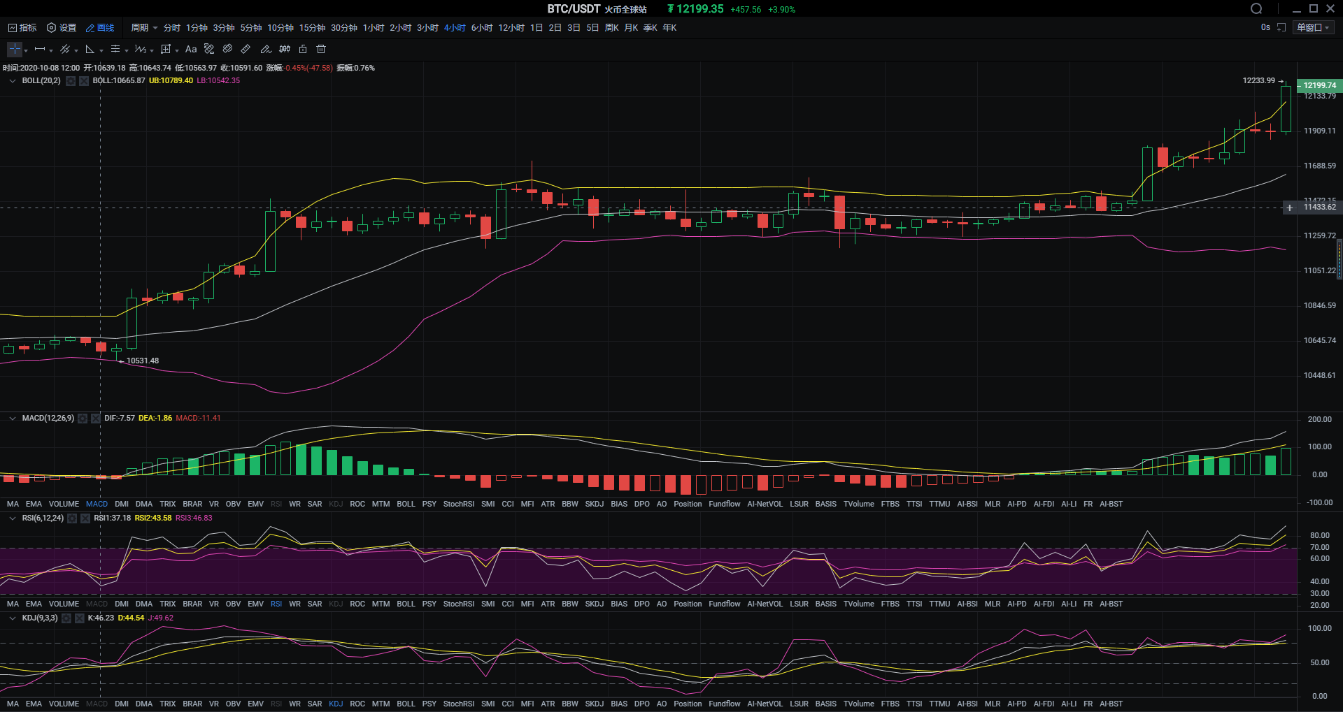Viewport: 1343px width, 712px height.
Task: Select the angle/triangle drawing tool
Action: coord(90,50)
